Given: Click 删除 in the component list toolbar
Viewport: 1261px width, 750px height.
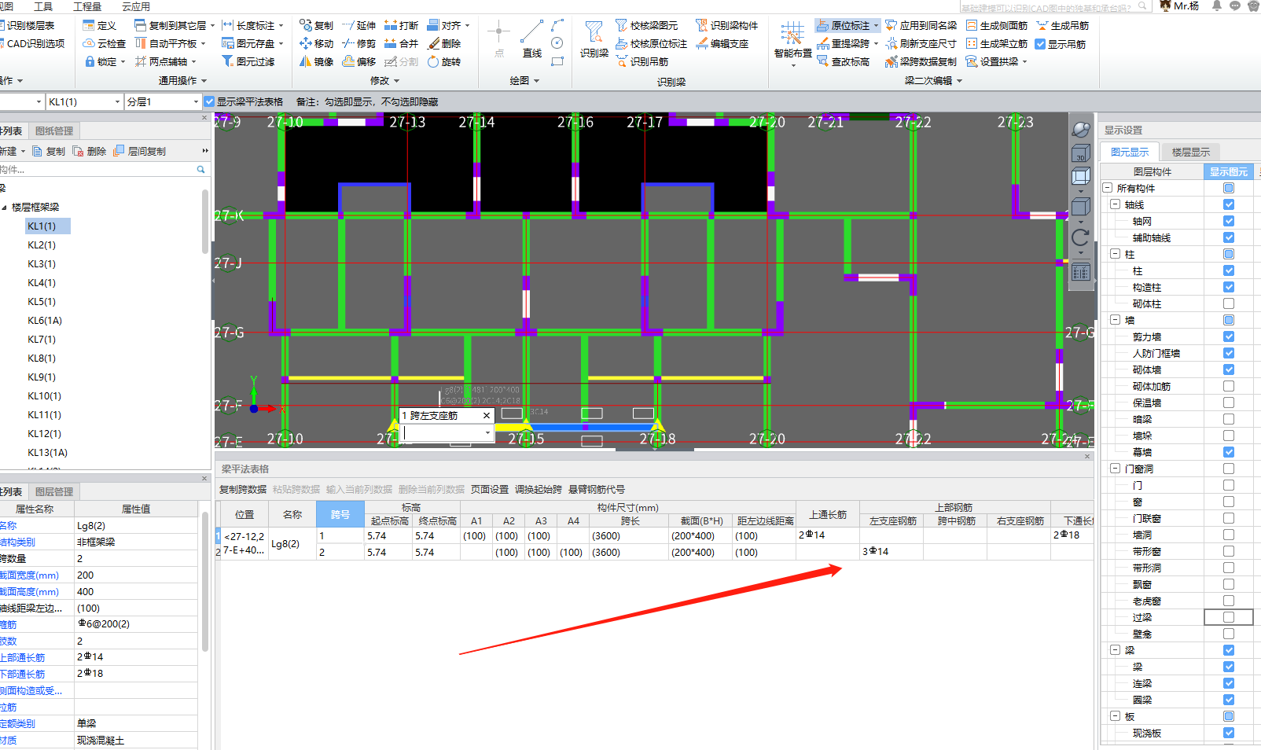Looking at the screenshot, I should (90, 151).
